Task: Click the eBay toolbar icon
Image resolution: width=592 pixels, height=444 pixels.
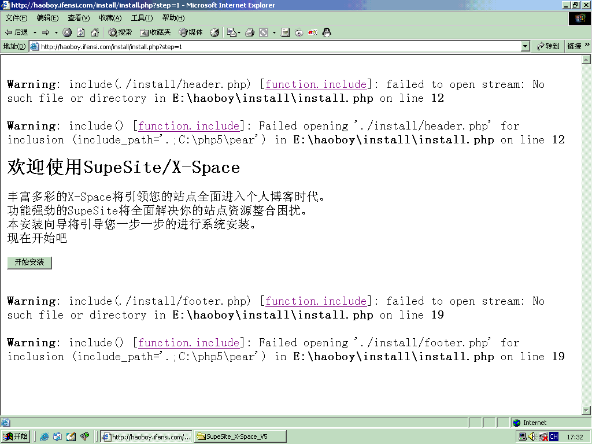Action: [x=313, y=32]
